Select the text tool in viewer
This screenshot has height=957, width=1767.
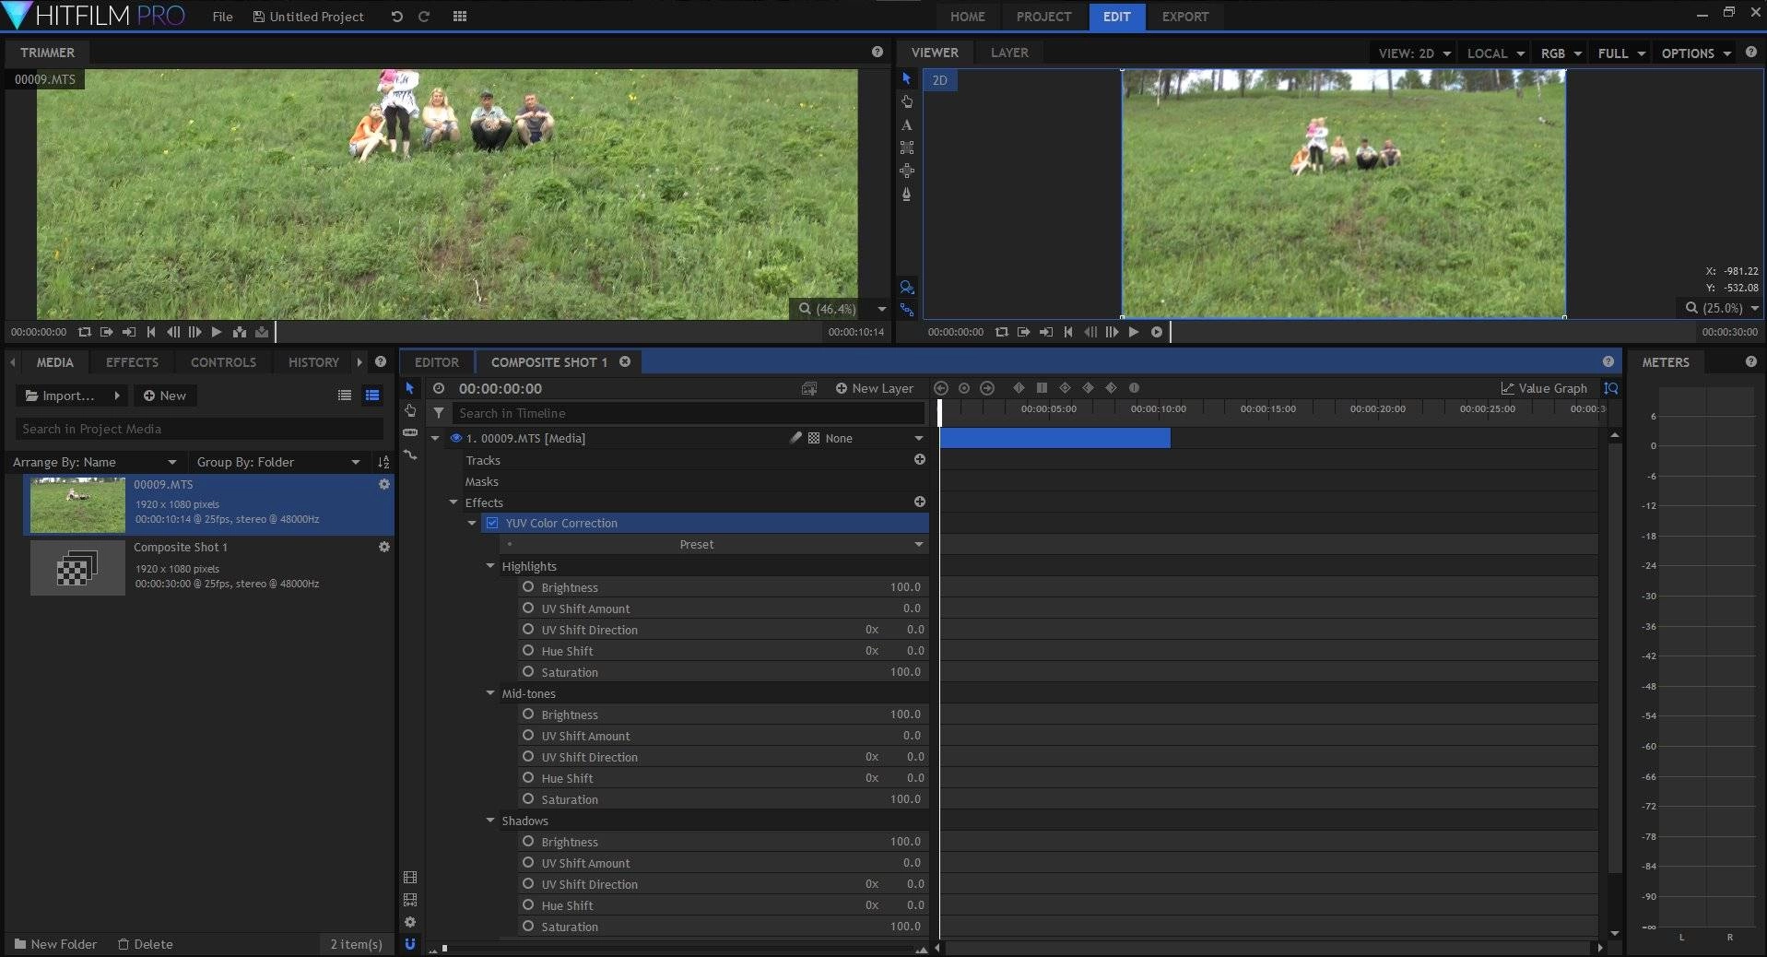click(906, 124)
